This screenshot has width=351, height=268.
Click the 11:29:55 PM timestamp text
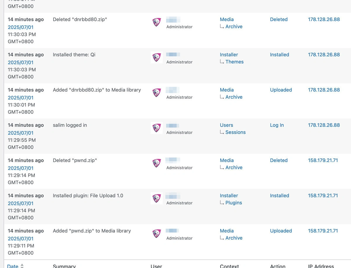click(22, 140)
